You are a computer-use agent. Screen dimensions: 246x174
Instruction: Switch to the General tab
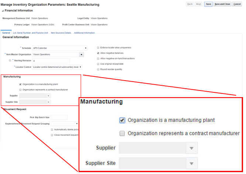tap(6, 33)
